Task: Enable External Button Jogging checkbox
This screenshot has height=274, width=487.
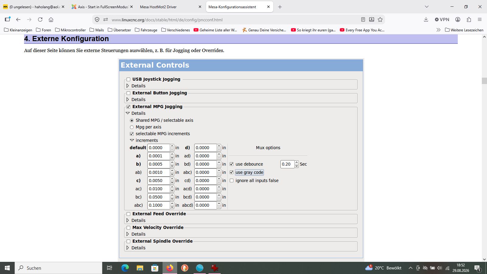Action: tap(128, 93)
